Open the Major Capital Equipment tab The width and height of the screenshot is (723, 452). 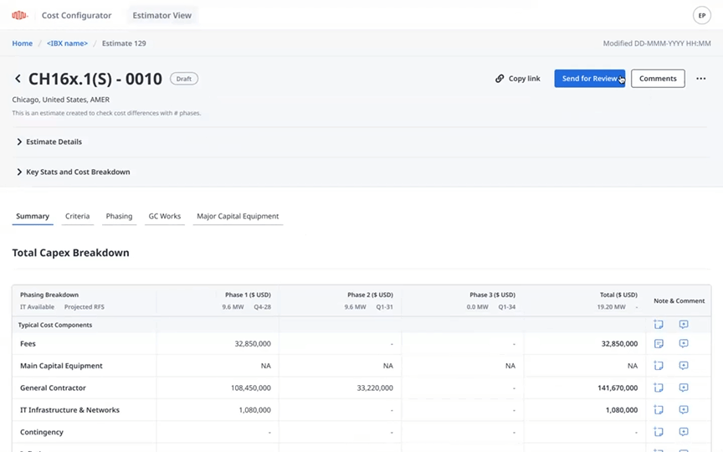click(238, 216)
